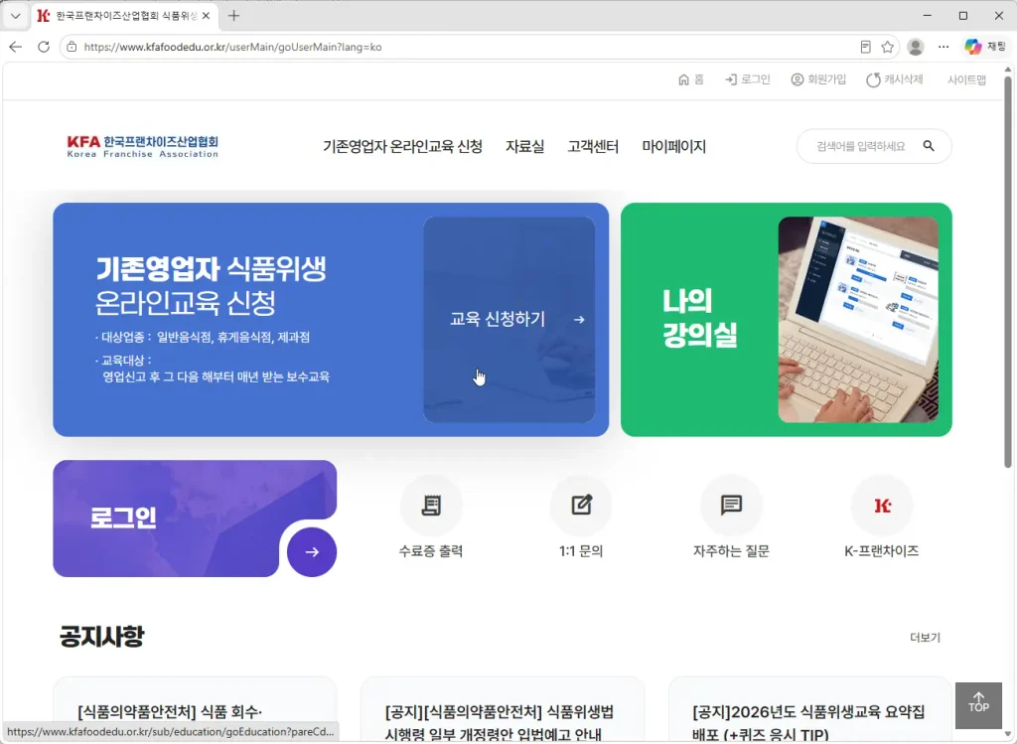This screenshot has height=744, width=1017.
Task: Open Copilot chat icon
Action: [984, 47]
